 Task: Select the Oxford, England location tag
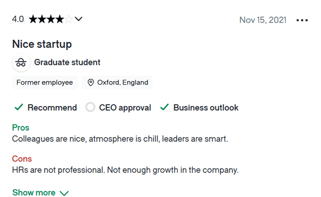pyautogui.click(x=117, y=82)
